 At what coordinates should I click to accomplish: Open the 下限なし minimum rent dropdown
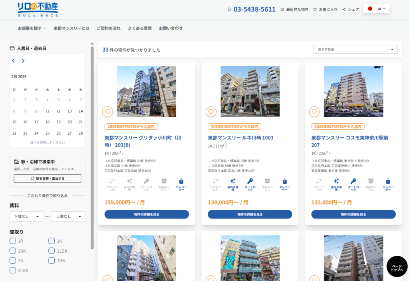26,217
